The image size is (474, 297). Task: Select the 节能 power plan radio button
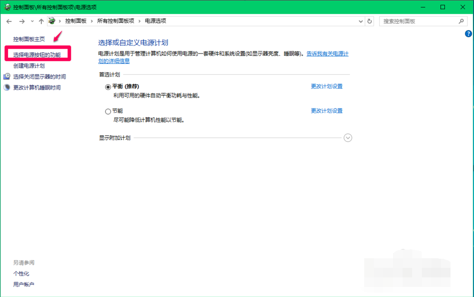[x=108, y=111]
